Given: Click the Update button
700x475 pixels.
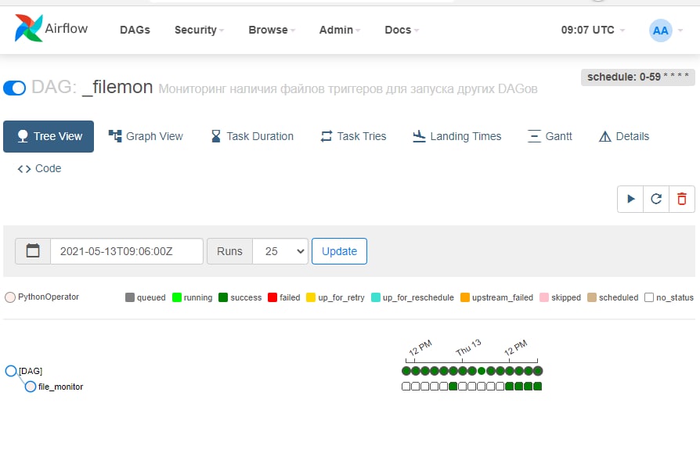Looking at the screenshot, I should tap(339, 251).
